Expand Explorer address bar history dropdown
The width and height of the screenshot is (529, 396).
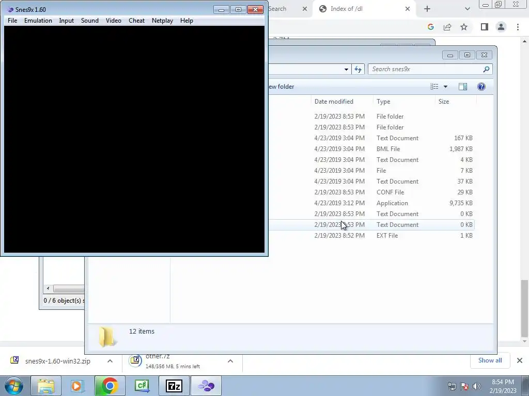[x=346, y=70]
